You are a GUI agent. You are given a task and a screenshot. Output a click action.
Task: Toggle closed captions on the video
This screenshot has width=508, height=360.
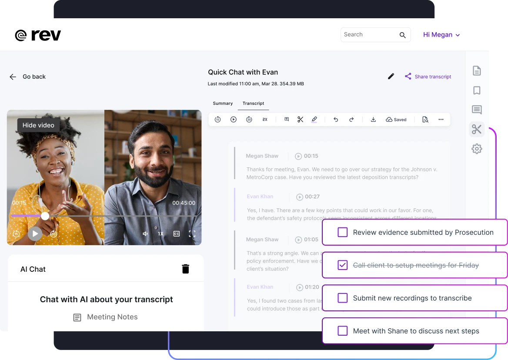(176, 234)
